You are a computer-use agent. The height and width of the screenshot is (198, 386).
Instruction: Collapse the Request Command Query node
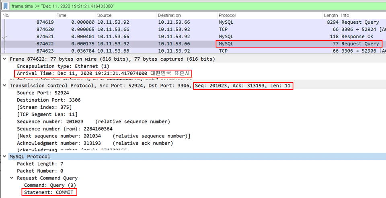pyautogui.click(x=12, y=178)
